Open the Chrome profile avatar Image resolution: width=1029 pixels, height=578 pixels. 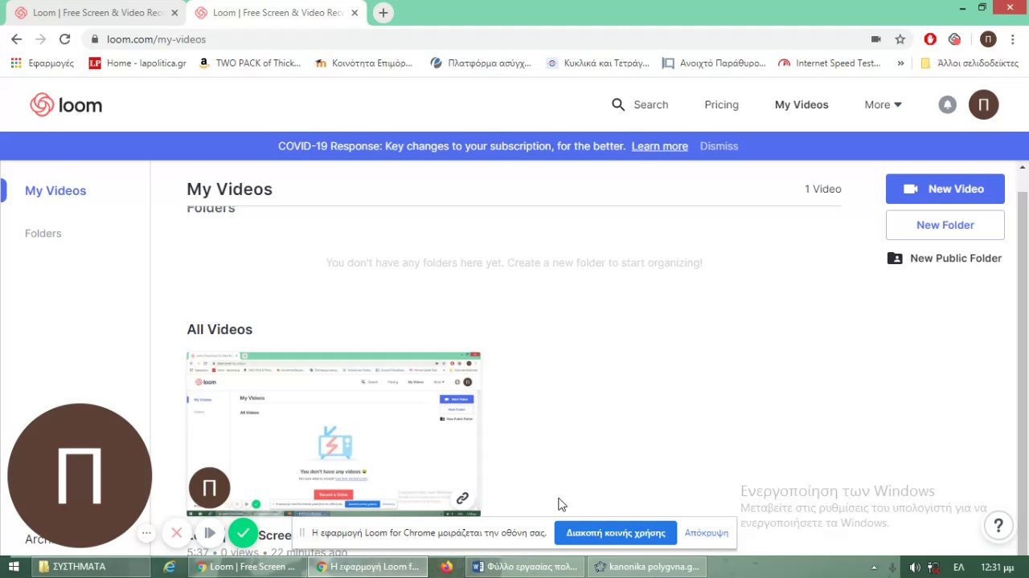pos(988,39)
